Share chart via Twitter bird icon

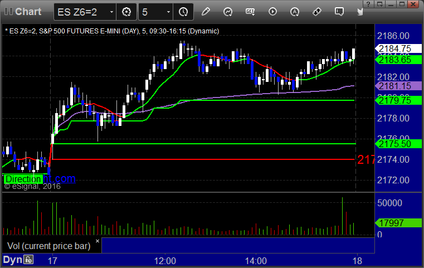[x=360, y=12]
